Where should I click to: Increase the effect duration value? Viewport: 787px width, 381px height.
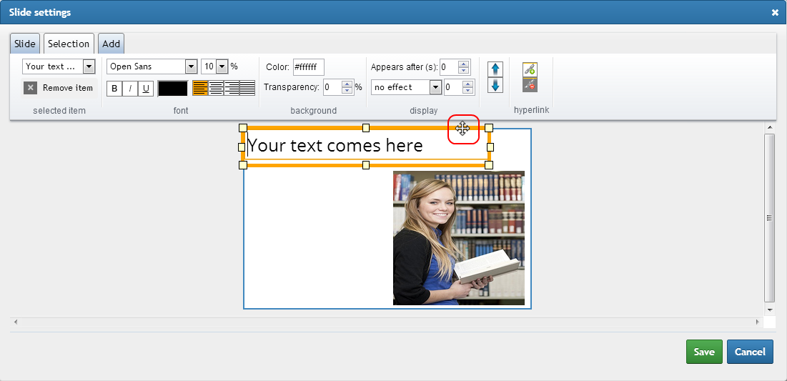click(x=468, y=84)
